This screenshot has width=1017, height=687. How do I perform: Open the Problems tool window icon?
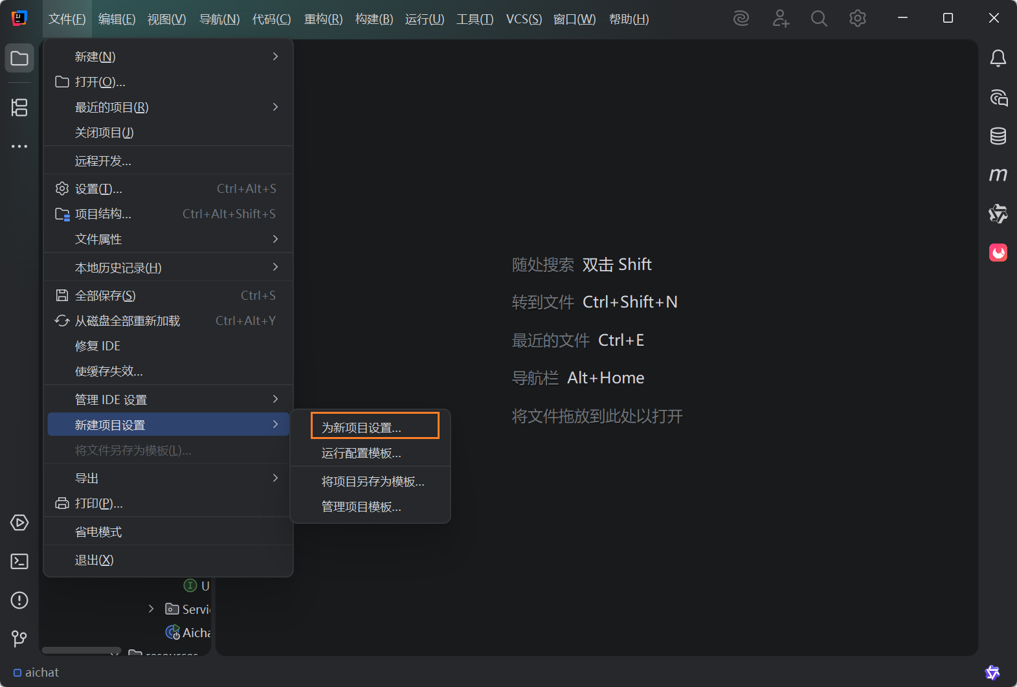pyautogui.click(x=19, y=600)
